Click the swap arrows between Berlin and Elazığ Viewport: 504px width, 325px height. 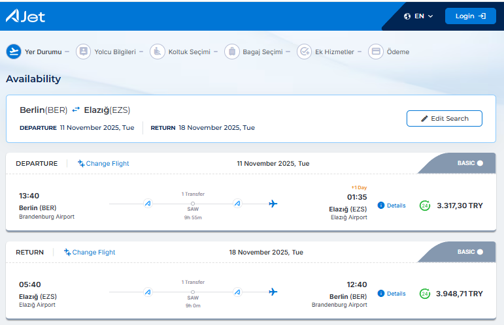76,110
